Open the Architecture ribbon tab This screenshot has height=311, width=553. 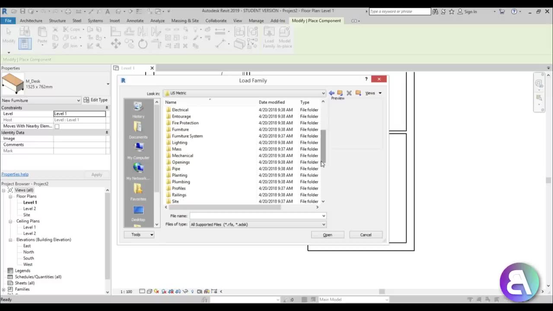pos(31,21)
